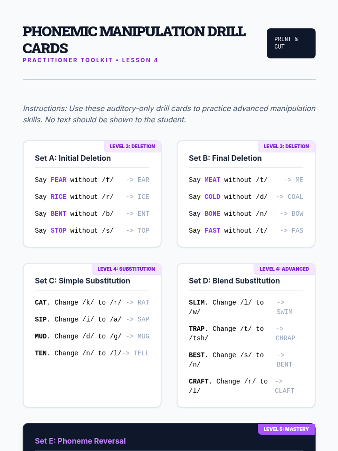Click Level 3 Deletion badge on Set A

(132, 146)
